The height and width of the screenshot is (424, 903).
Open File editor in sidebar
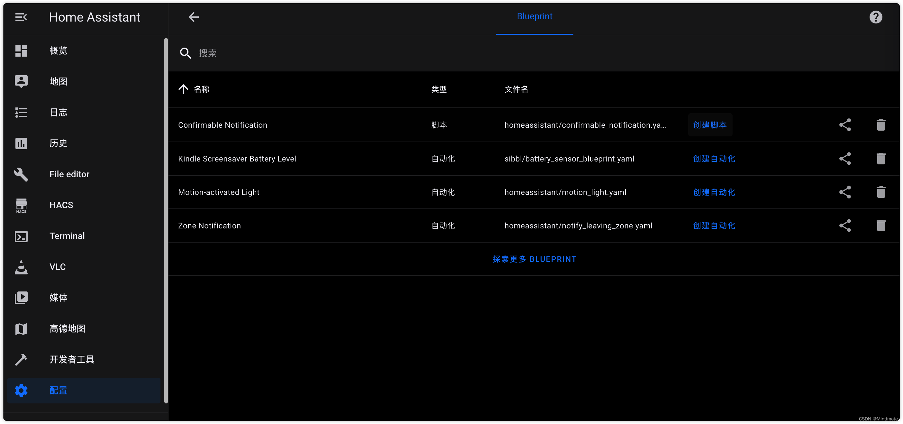pos(83,174)
